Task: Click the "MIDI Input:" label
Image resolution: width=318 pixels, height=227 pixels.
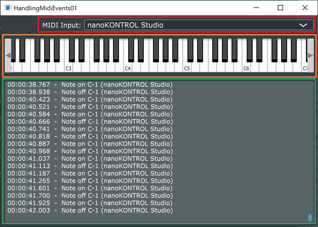Action: click(x=62, y=25)
